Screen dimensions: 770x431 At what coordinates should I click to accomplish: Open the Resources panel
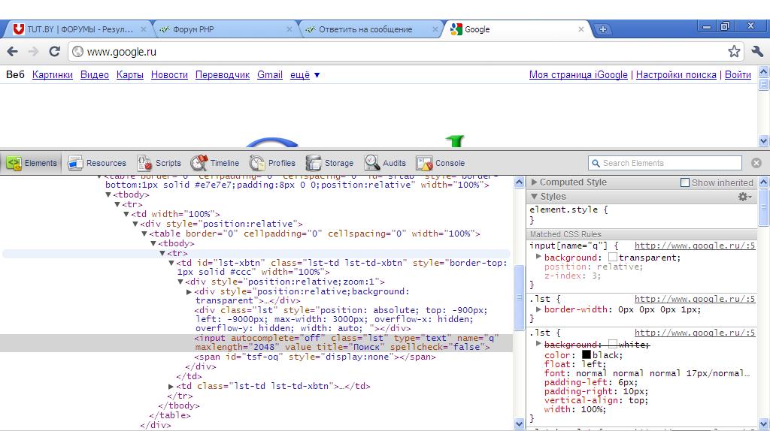tap(96, 163)
